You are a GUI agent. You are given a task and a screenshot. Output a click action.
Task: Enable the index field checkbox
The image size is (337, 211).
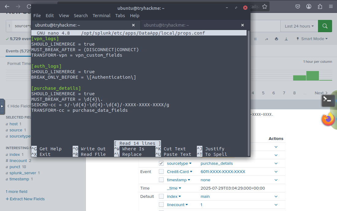tap(161, 196)
